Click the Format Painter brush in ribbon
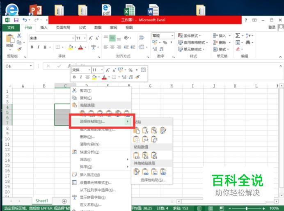The image size is (284, 211). 19,49
